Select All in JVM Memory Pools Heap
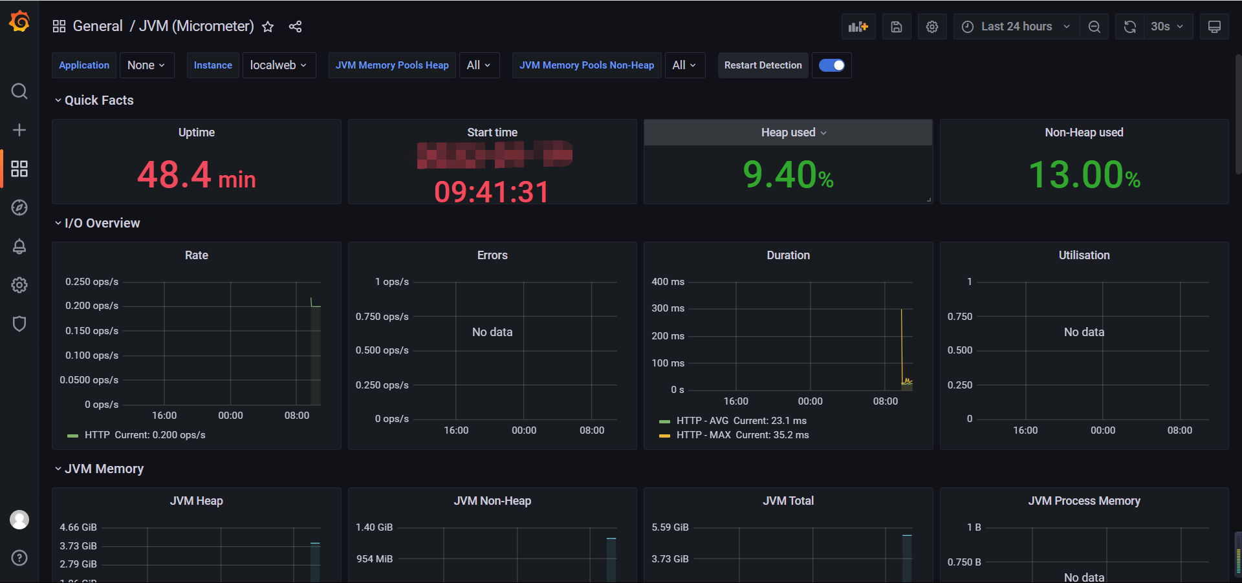The image size is (1242, 583). pyautogui.click(x=479, y=65)
